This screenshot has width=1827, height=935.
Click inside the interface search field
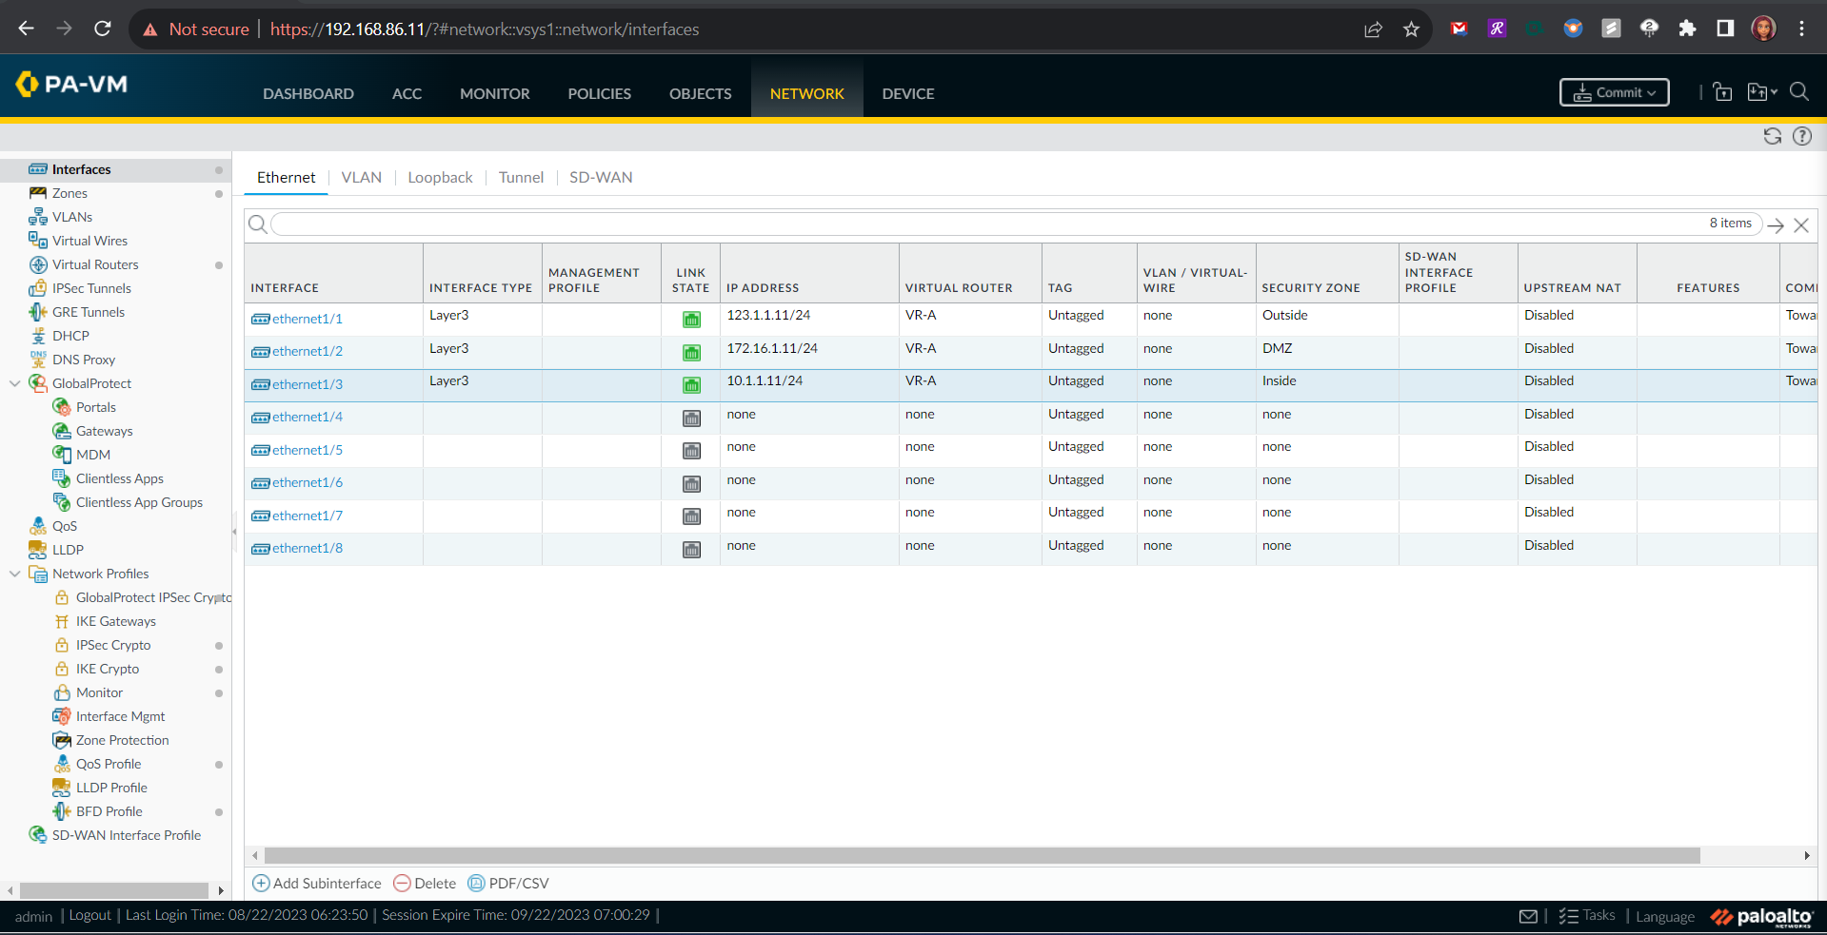click(x=666, y=224)
